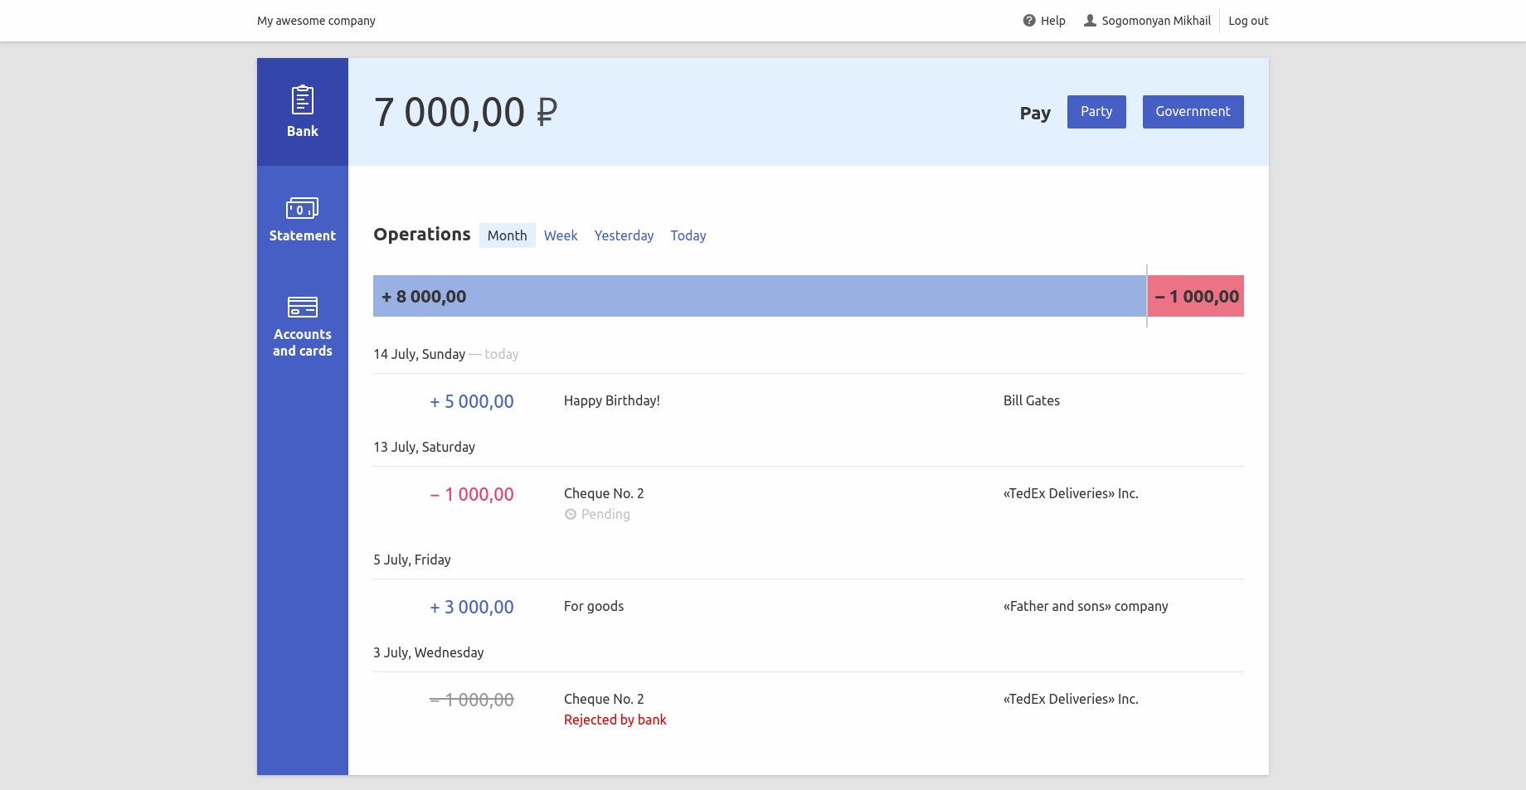1526x790 pixels.
Task: Click the Accounts and cards icon
Action: [302, 307]
